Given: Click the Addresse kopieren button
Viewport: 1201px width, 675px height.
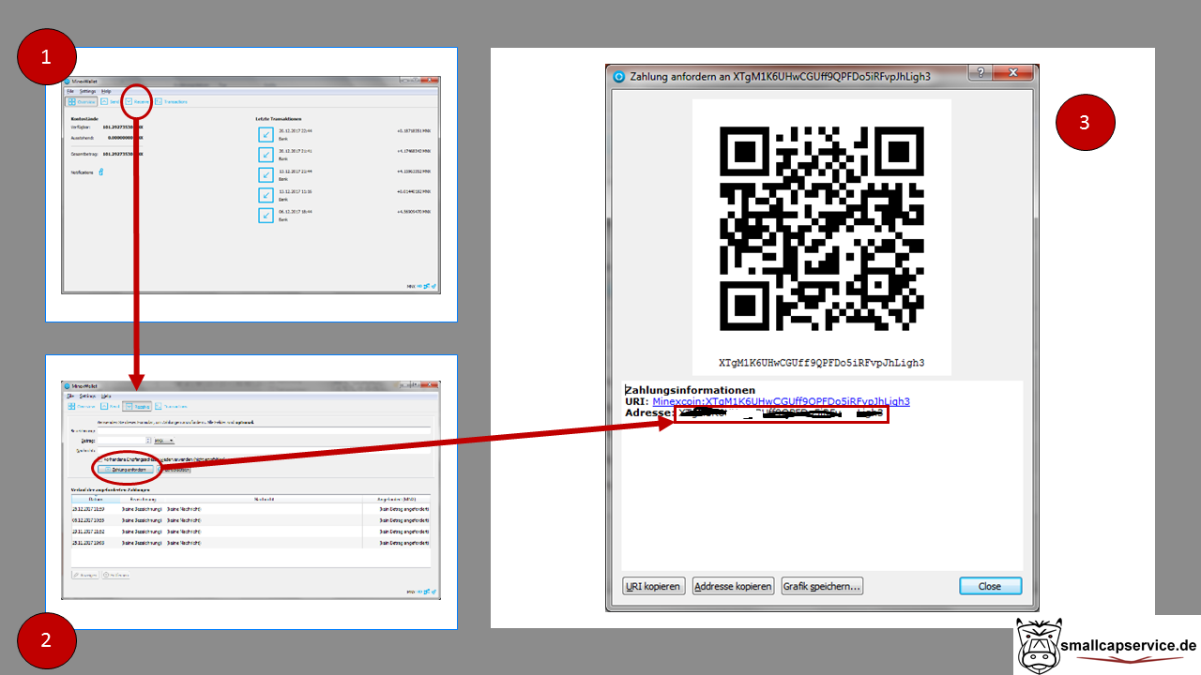Looking at the screenshot, I should [x=733, y=586].
